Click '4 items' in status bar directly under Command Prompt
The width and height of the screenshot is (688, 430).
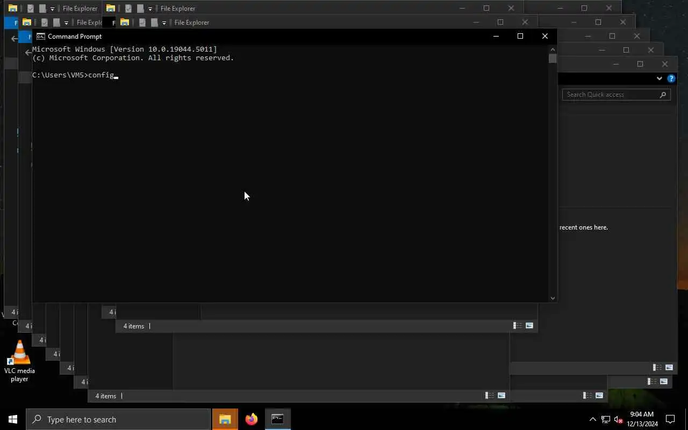[134, 326]
